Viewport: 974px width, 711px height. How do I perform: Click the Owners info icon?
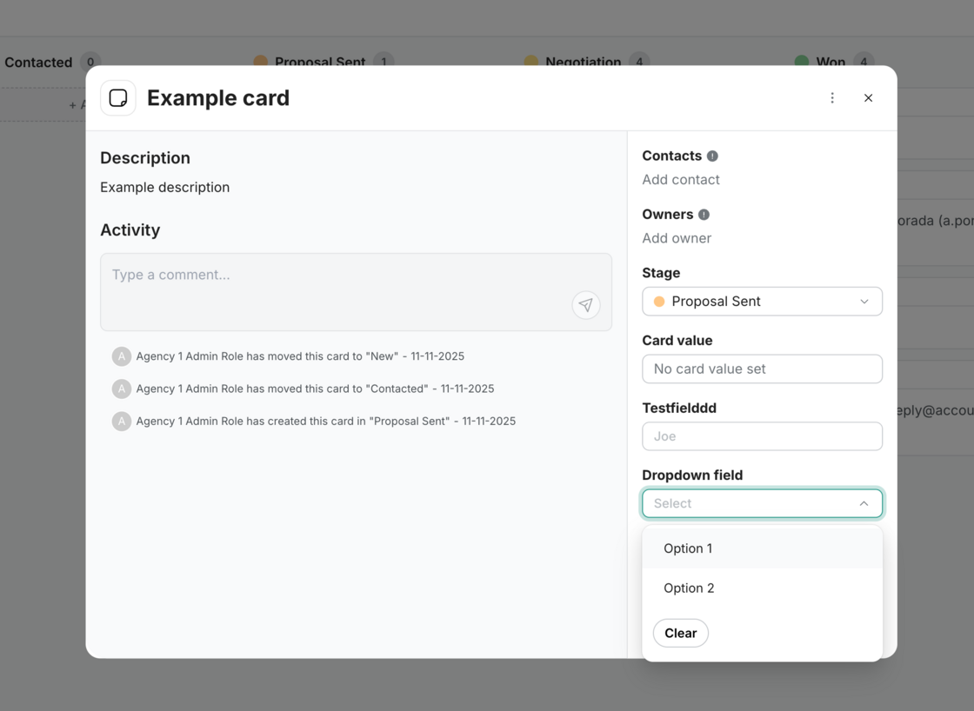point(704,214)
